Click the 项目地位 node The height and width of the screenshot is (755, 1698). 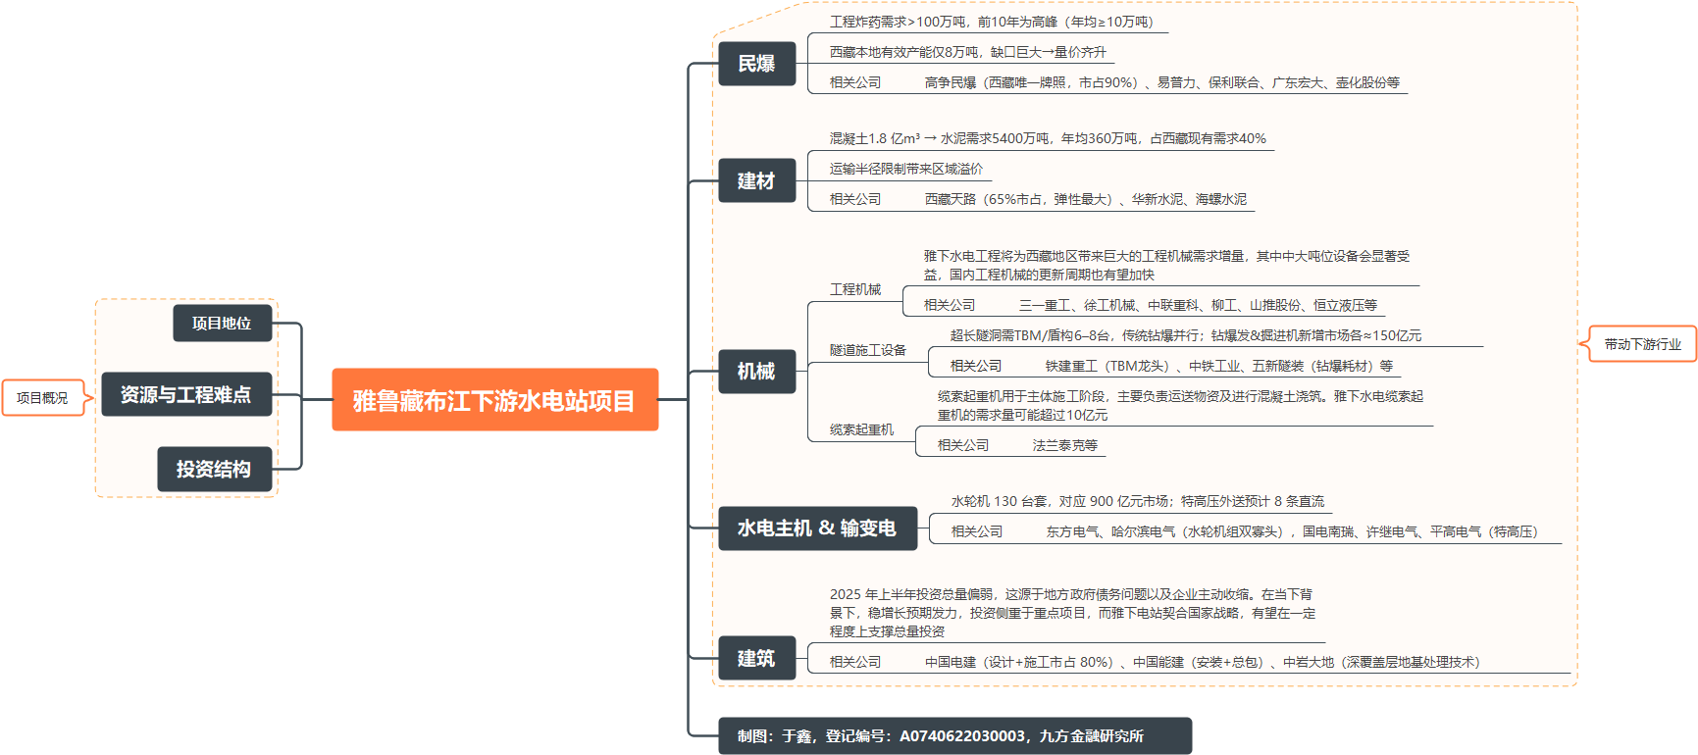coord(222,323)
